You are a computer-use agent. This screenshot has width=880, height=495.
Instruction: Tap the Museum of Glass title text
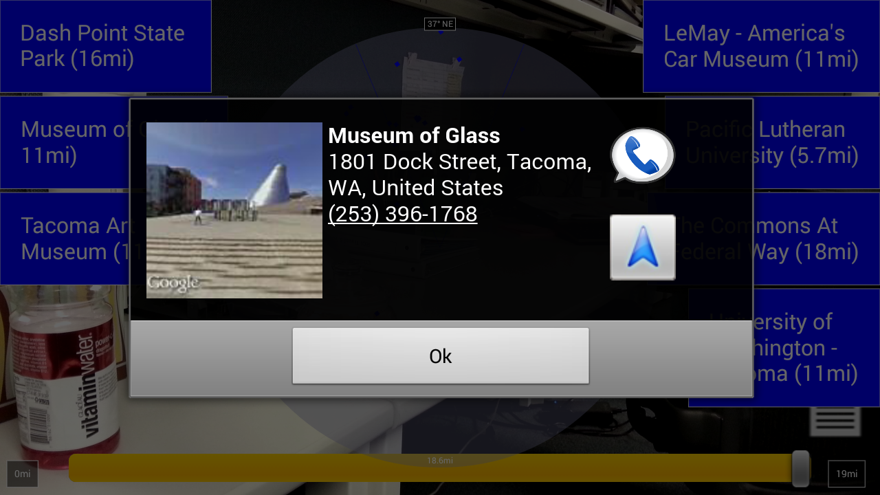[x=414, y=135]
